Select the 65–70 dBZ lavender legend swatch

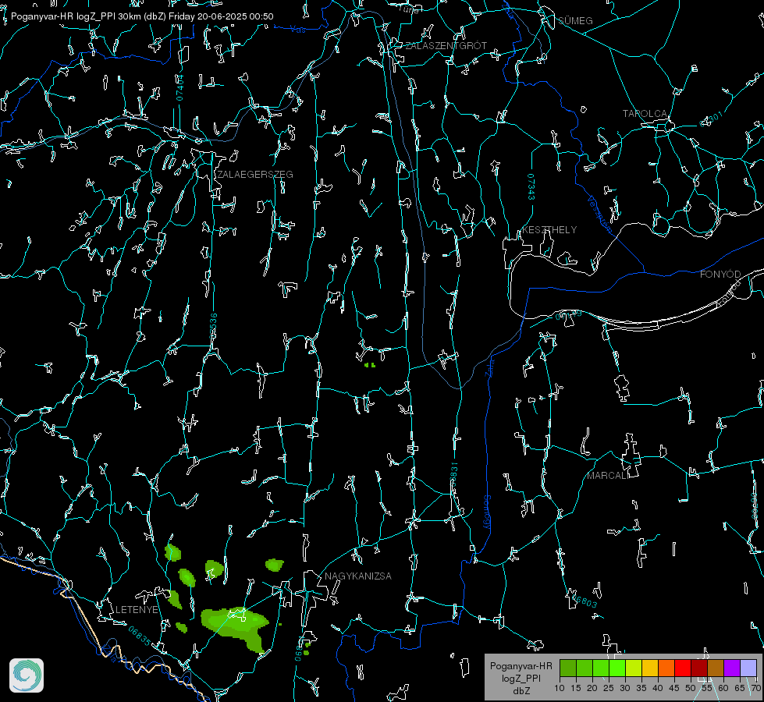pos(748,668)
